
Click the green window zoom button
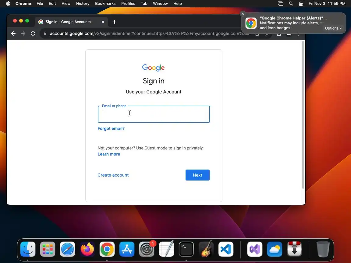pos(27,21)
